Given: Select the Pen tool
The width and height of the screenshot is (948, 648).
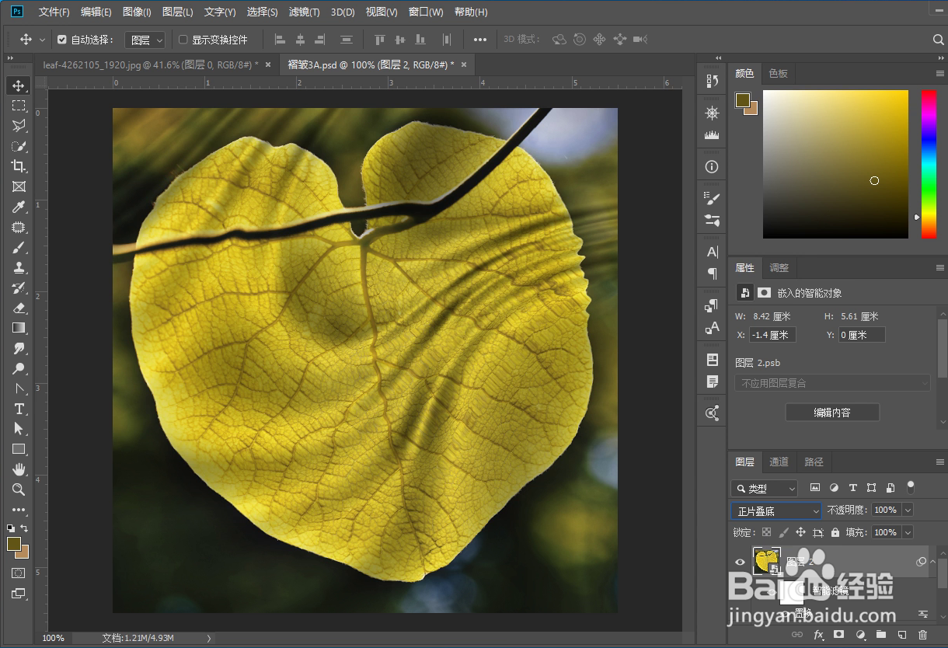Looking at the screenshot, I should click(x=19, y=388).
